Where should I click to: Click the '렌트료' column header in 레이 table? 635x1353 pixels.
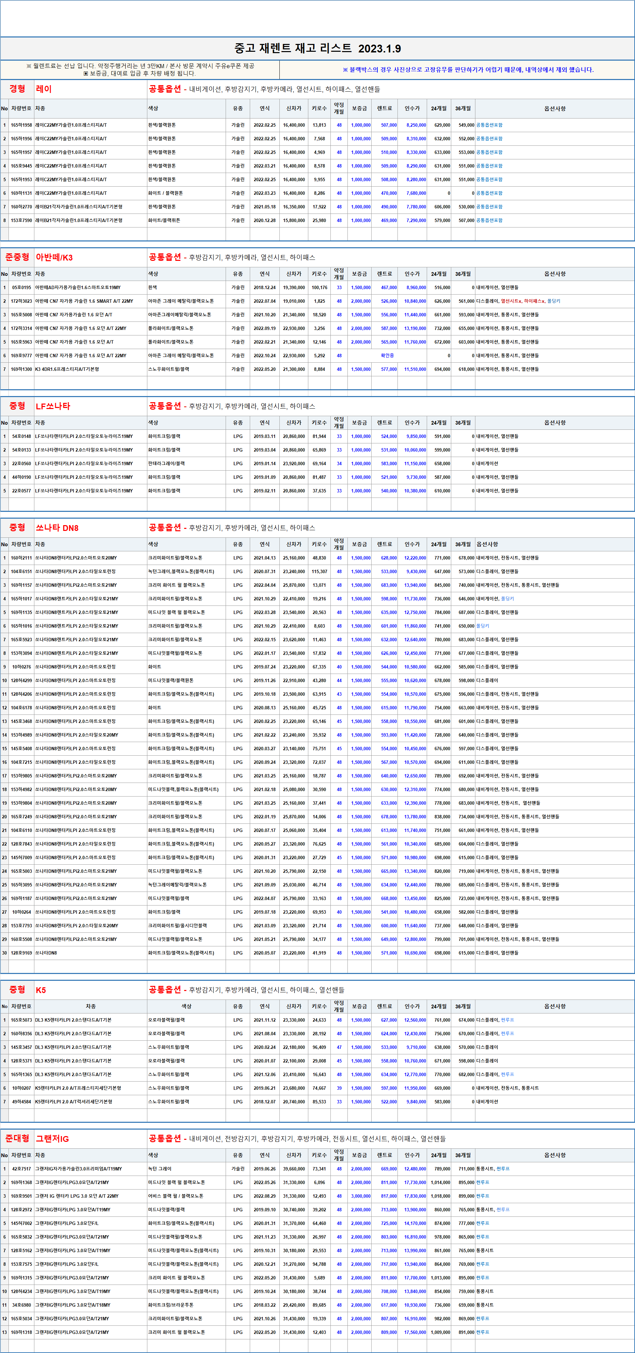(385, 108)
